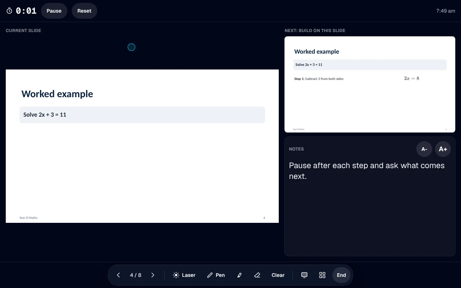Screen dimensions: 461x288
Task: Click the next slide preview thumbnail
Action: (370, 85)
